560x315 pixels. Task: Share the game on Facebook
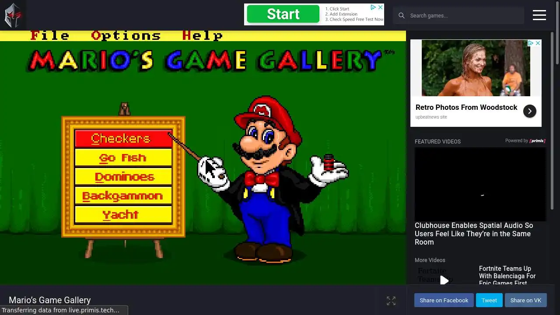pos(444,300)
